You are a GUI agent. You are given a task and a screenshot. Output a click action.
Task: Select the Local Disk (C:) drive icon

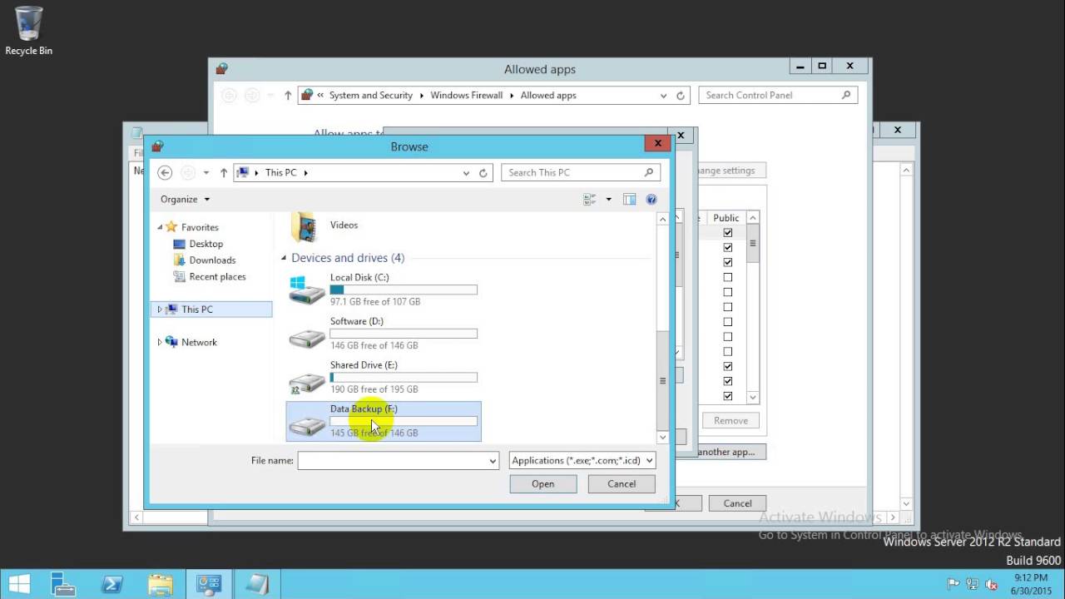pos(307,289)
